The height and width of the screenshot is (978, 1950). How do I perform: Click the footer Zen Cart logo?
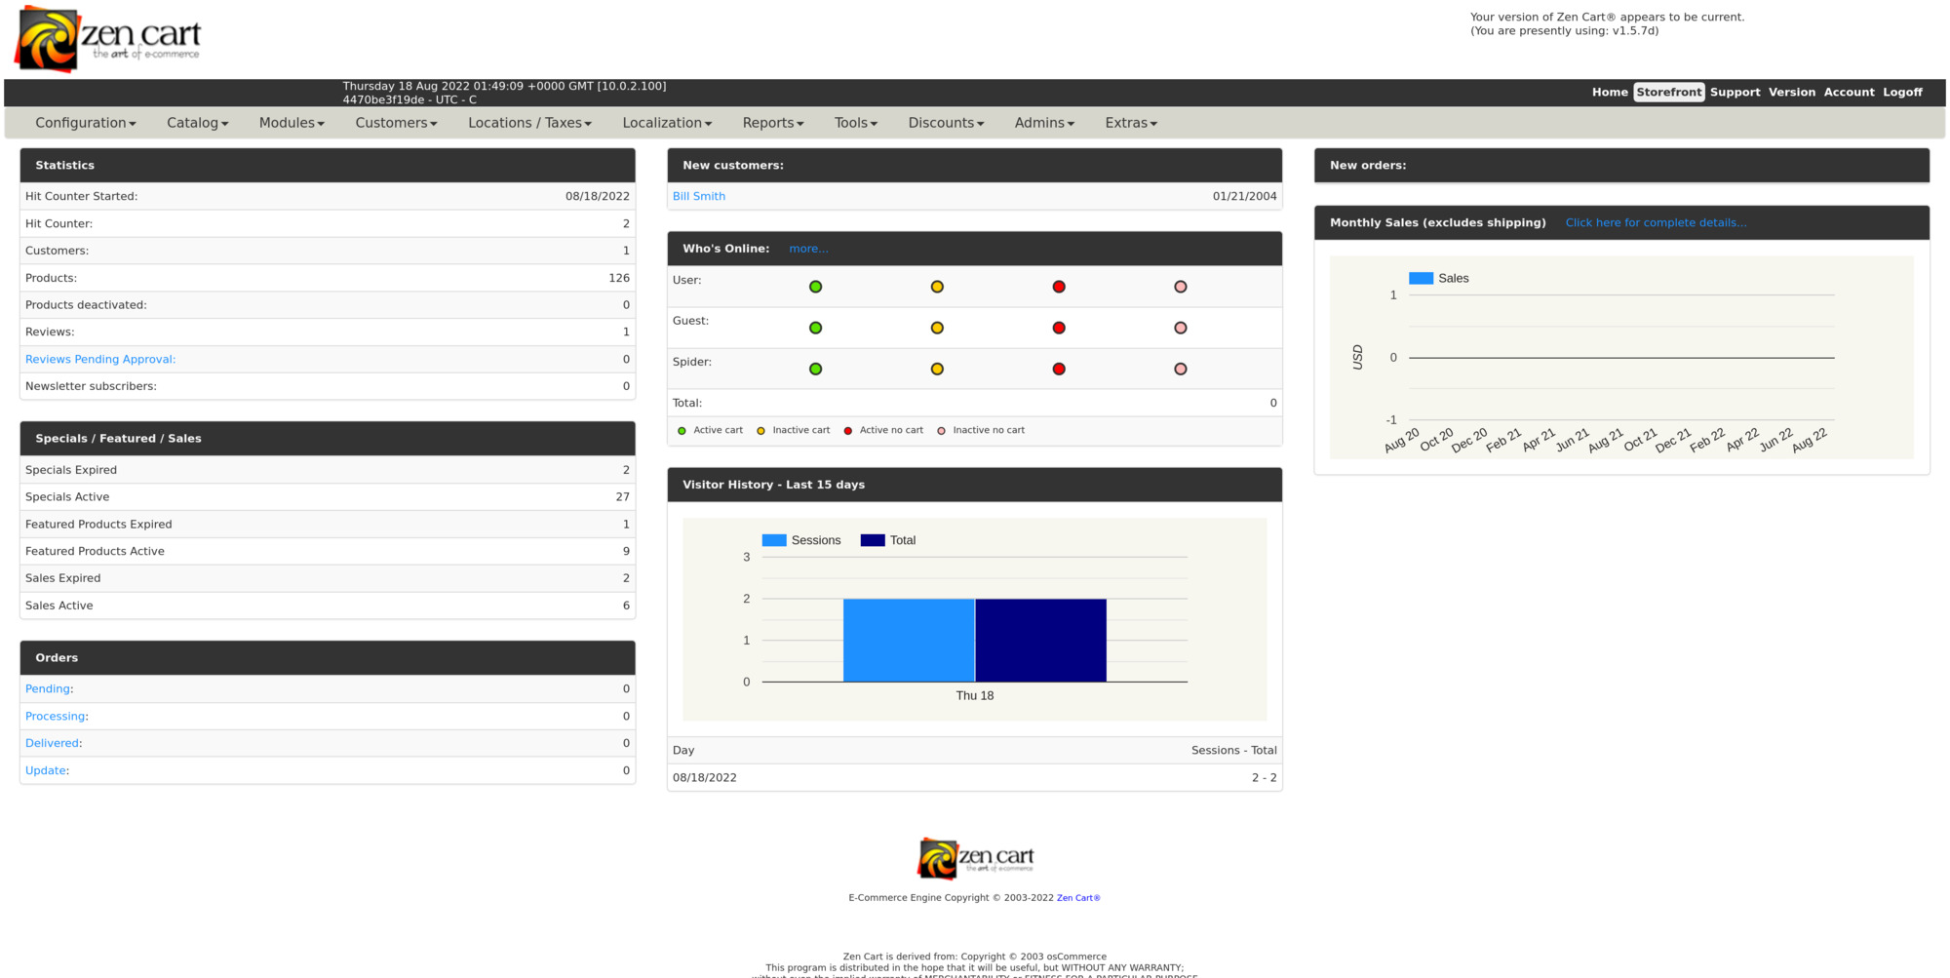[x=975, y=858]
